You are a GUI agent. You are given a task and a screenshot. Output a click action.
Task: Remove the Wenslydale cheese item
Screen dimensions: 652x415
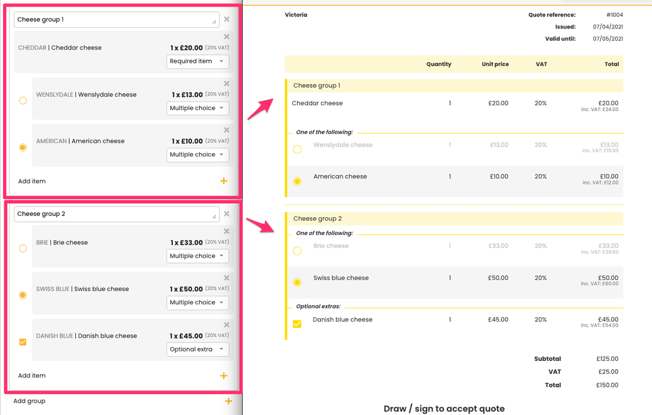(x=226, y=84)
